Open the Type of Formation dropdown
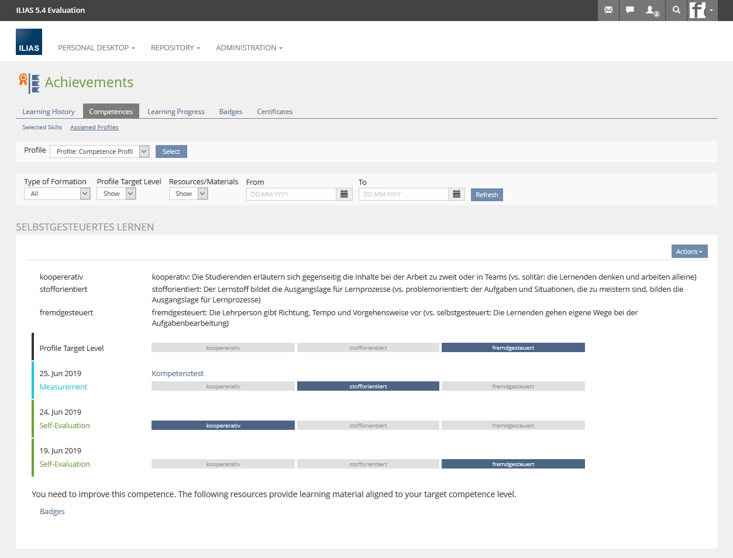The image size is (733, 558). (x=57, y=194)
